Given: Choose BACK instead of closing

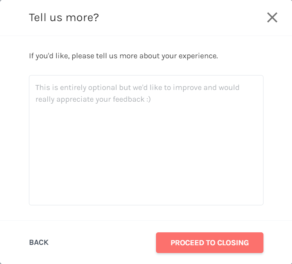Looking at the screenshot, I should click(x=39, y=242).
